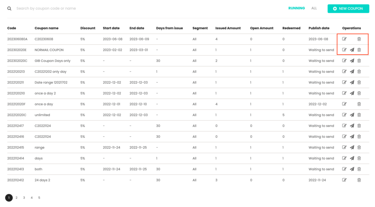The image size is (375, 207).
Task: Edit coupon C20230608 with code 202306080A
Action: pyautogui.click(x=344, y=39)
